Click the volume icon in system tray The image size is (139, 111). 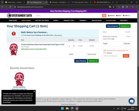click(x=125, y=108)
